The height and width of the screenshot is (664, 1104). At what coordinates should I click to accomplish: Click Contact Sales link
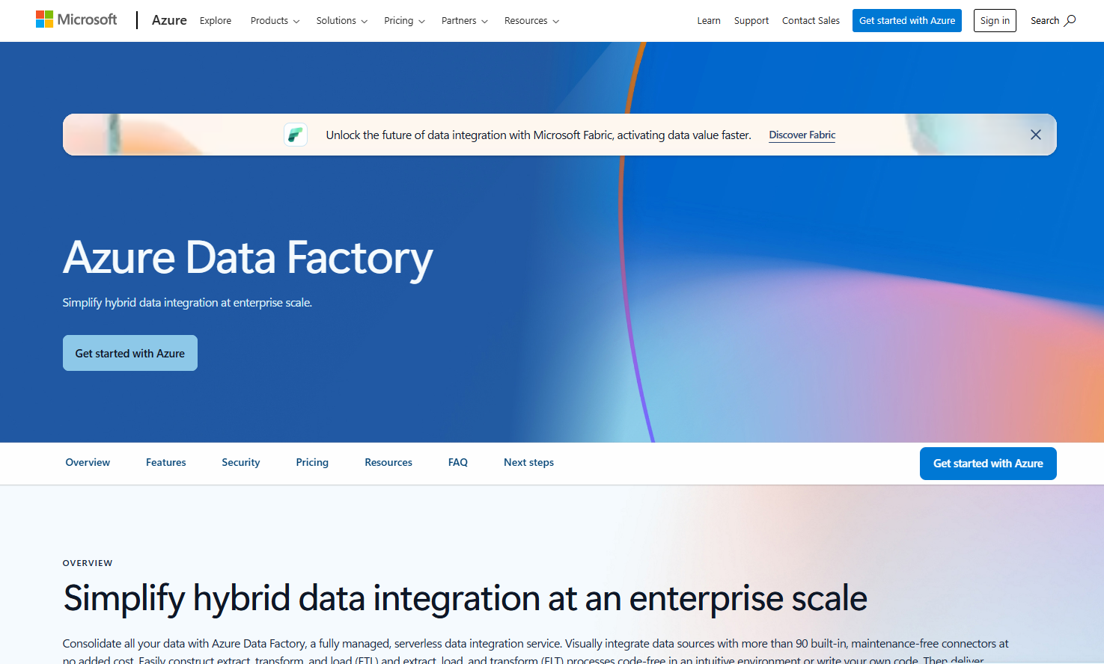pos(811,21)
